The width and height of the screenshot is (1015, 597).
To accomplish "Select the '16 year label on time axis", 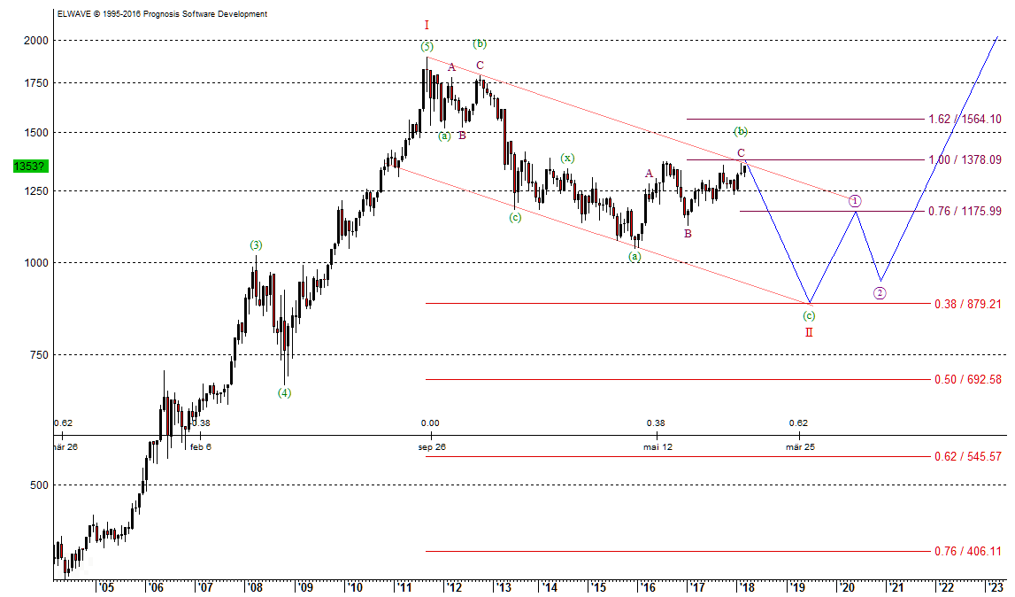I will 648,587.
